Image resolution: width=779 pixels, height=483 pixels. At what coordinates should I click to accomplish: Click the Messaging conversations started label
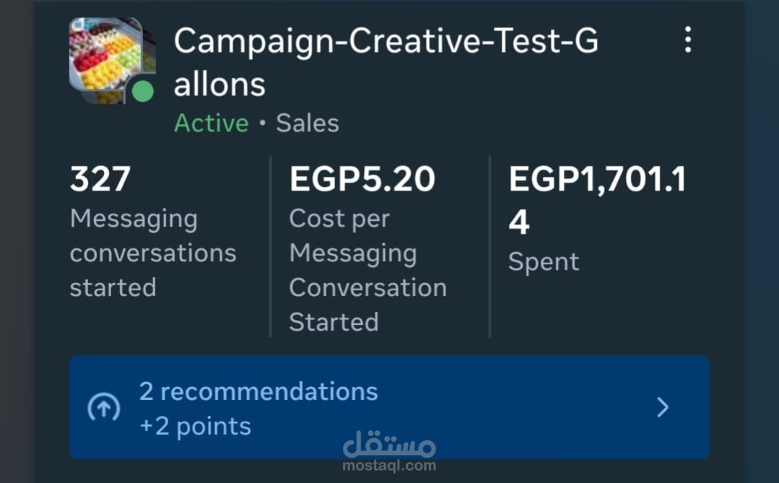point(153,253)
